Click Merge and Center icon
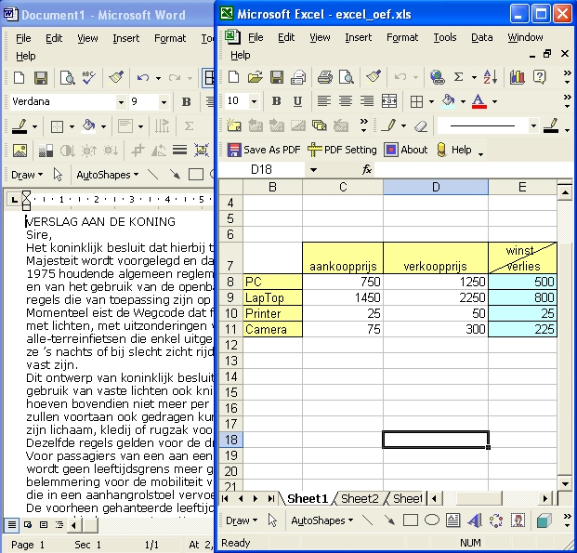 (x=389, y=101)
